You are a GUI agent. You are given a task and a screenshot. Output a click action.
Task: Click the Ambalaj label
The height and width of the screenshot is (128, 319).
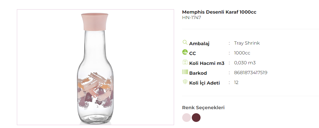click(x=199, y=44)
